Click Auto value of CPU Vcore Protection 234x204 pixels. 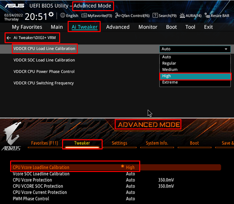click(x=130, y=180)
